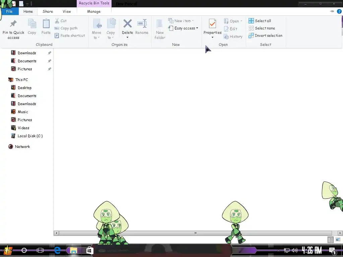Viewport: 343px width, 257px height.
Task: Pin selection to Quick access
Action: (x=13, y=29)
